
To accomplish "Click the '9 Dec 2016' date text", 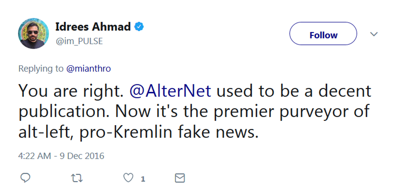I will (x=82, y=155).
